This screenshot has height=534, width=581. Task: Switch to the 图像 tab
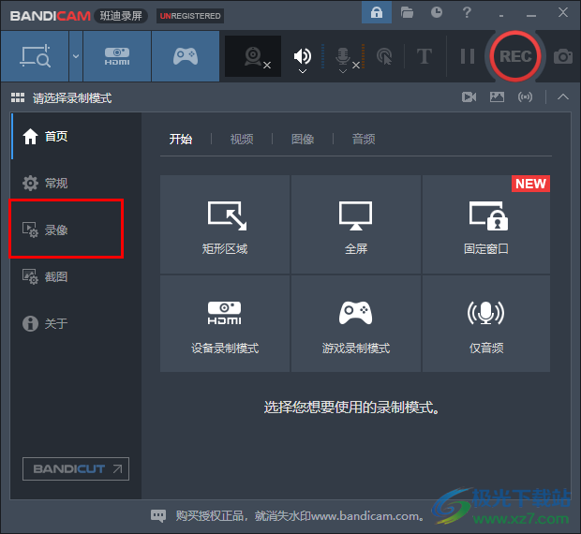click(x=303, y=140)
